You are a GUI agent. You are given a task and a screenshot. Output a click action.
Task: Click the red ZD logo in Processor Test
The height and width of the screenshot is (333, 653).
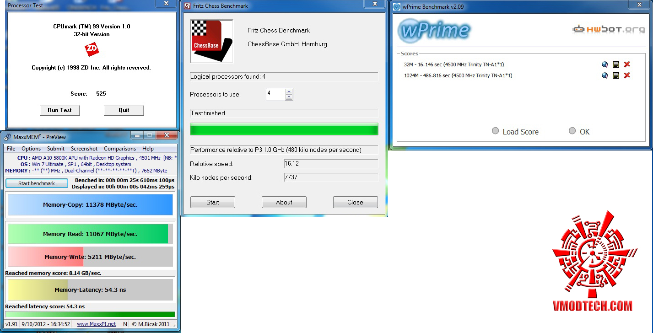pyautogui.click(x=92, y=50)
